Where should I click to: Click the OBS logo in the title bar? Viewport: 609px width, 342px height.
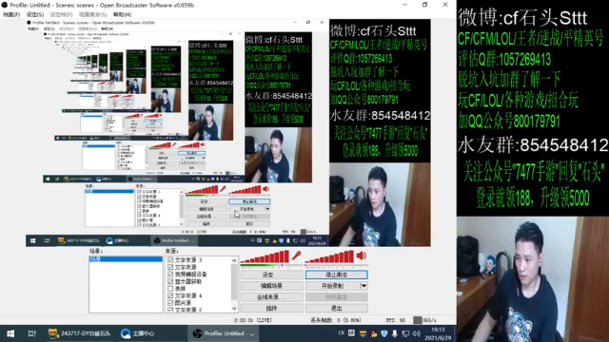pos(5,5)
